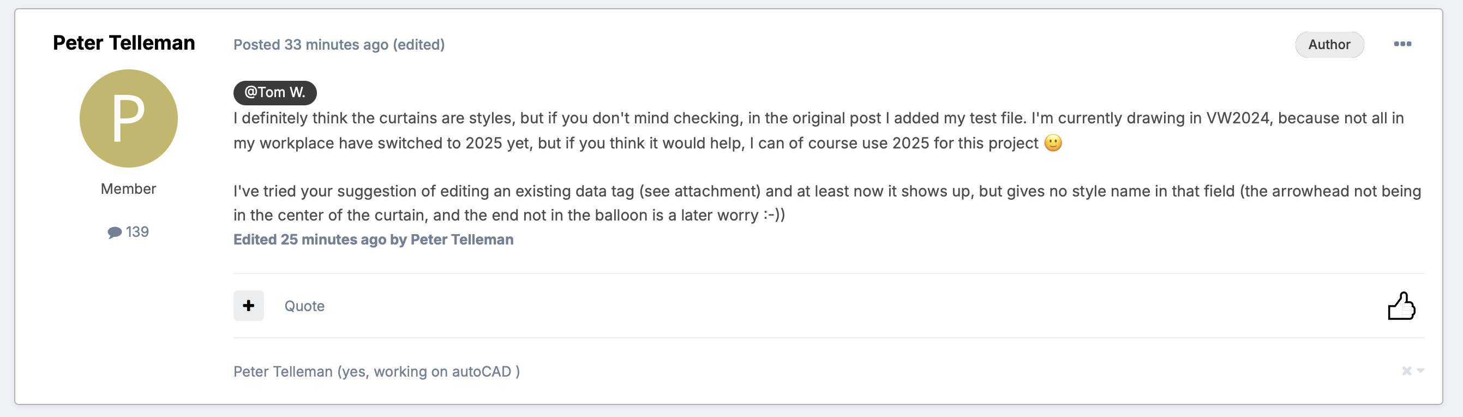
Task: Click the speech bubble reply count icon
Action: pos(114,231)
